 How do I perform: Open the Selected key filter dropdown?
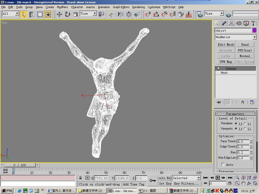coord(199,178)
